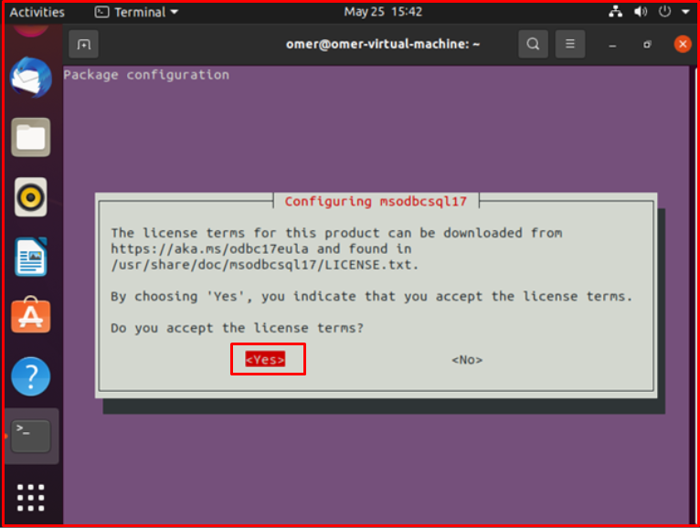Viewport: 700px width, 528px height.
Task: Click the omer@omer-virtual-machine window title
Action: [383, 44]
